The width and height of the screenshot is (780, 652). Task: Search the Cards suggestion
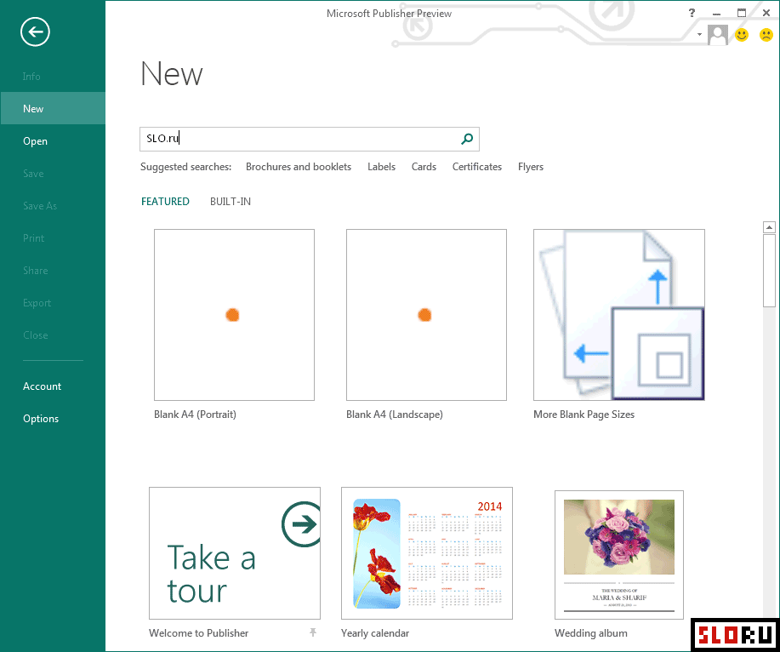coord(424,167)
